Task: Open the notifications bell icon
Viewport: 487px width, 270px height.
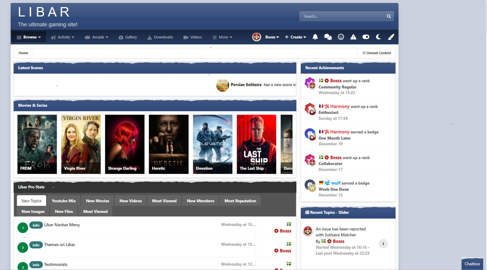Action: pos(315,37)
